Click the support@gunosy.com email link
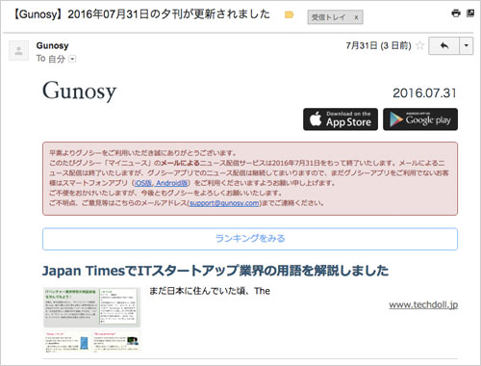 coord(224,203)
